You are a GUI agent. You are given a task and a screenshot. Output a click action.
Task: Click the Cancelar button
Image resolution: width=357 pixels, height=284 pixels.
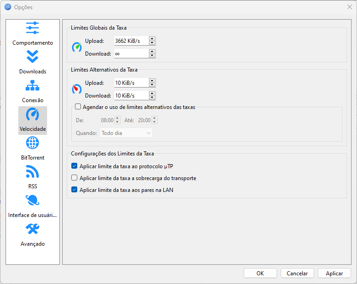coord(297,273)
